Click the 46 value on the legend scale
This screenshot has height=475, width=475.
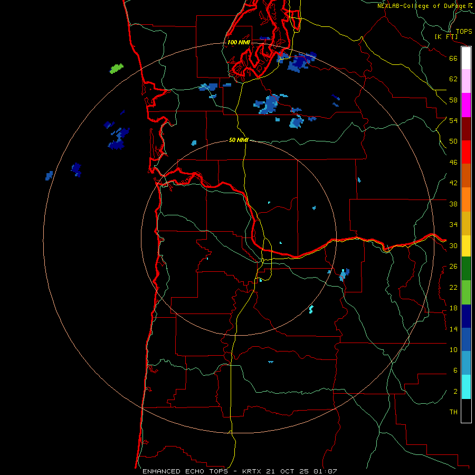[x=453, y=163]
